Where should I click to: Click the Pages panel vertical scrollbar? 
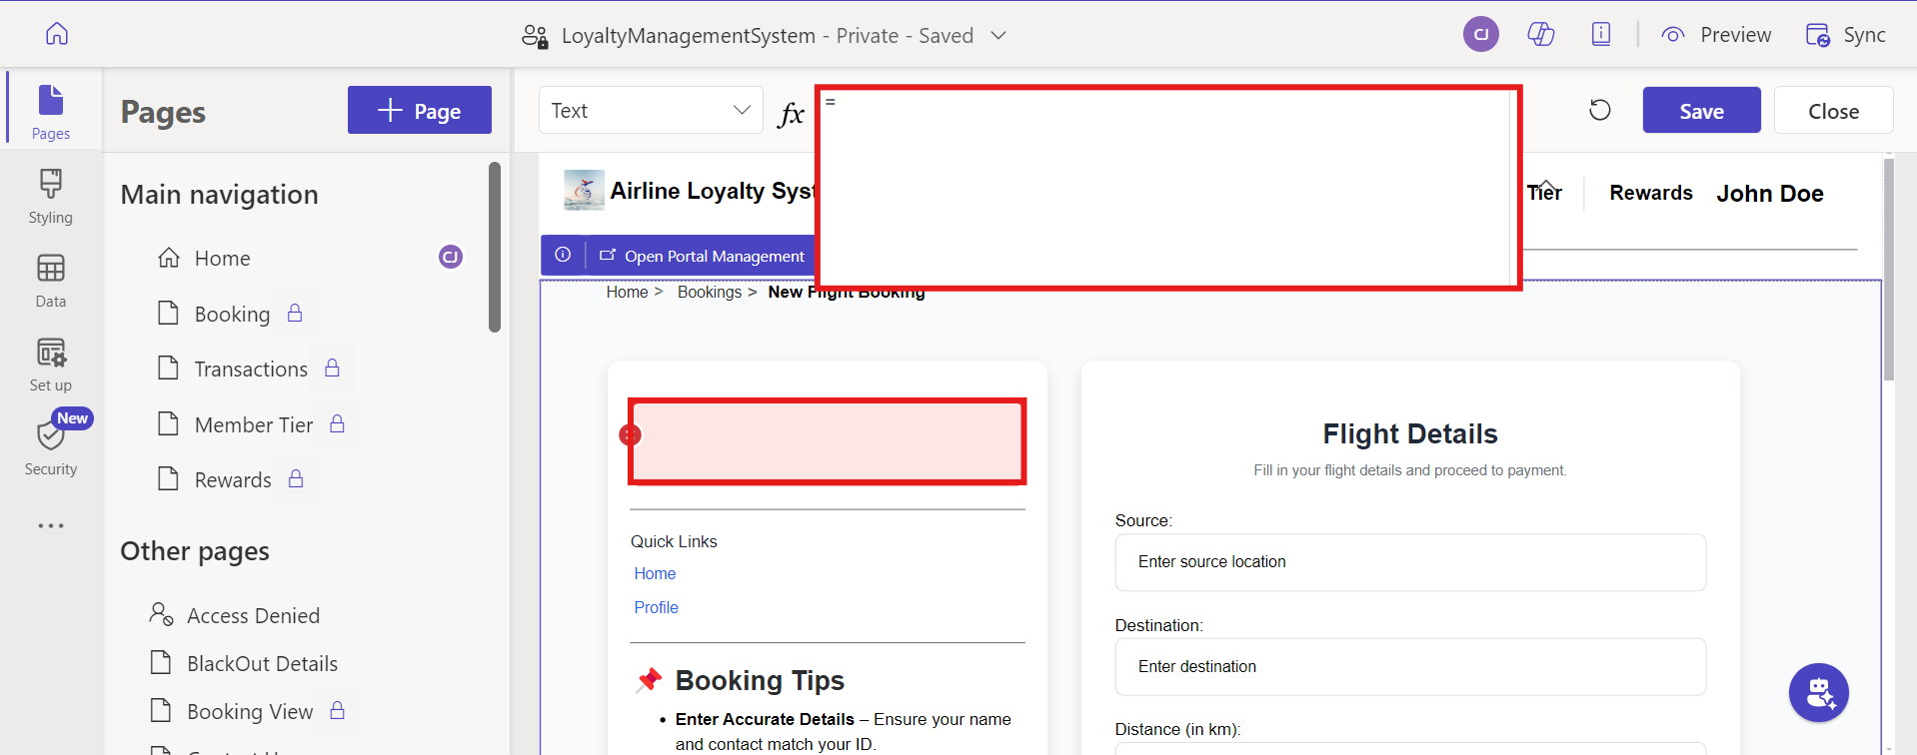(494, 247)
